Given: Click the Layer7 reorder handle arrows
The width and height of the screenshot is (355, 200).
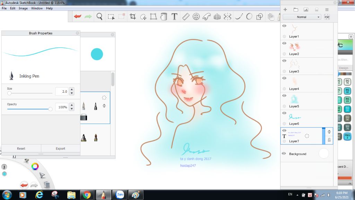Looking at the screenshot, I should click(x=329, y=132).
